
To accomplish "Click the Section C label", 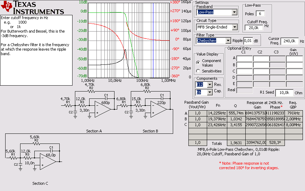I will 40,183.
